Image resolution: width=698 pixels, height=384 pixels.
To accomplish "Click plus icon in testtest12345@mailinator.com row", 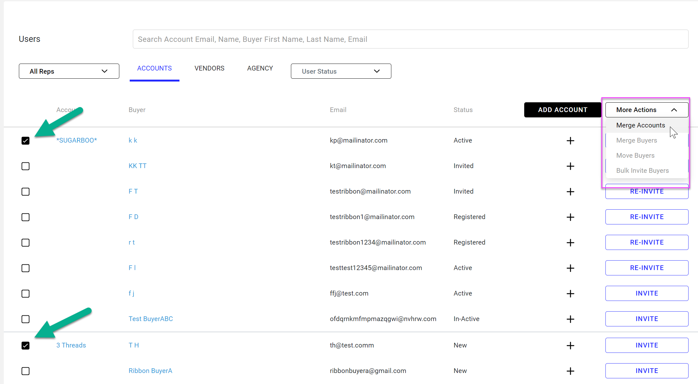I will 570,268.
